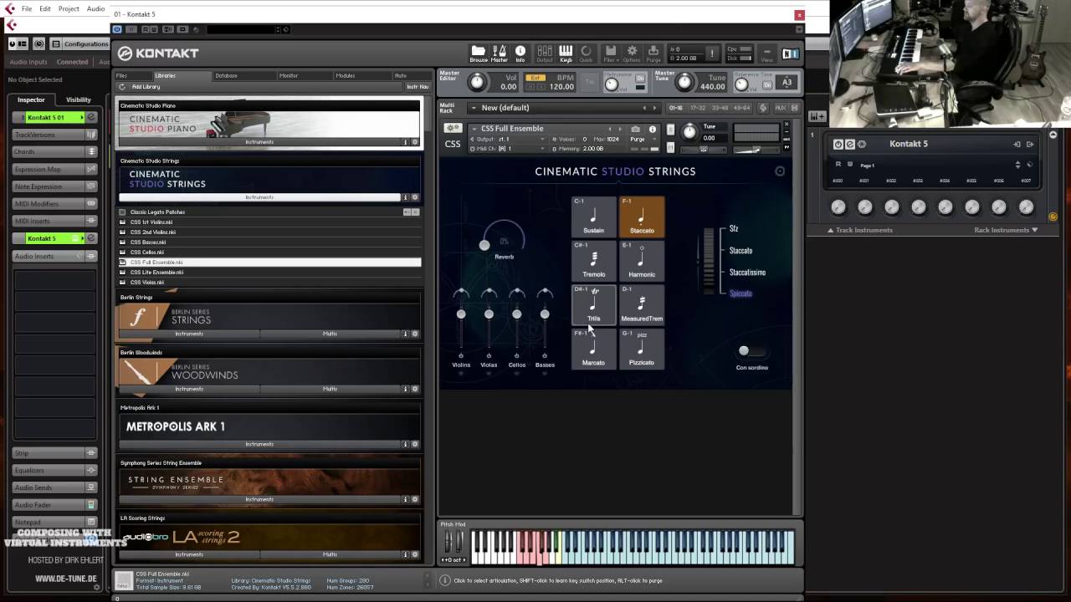Select the Harmonic articulation

[642, 261]
